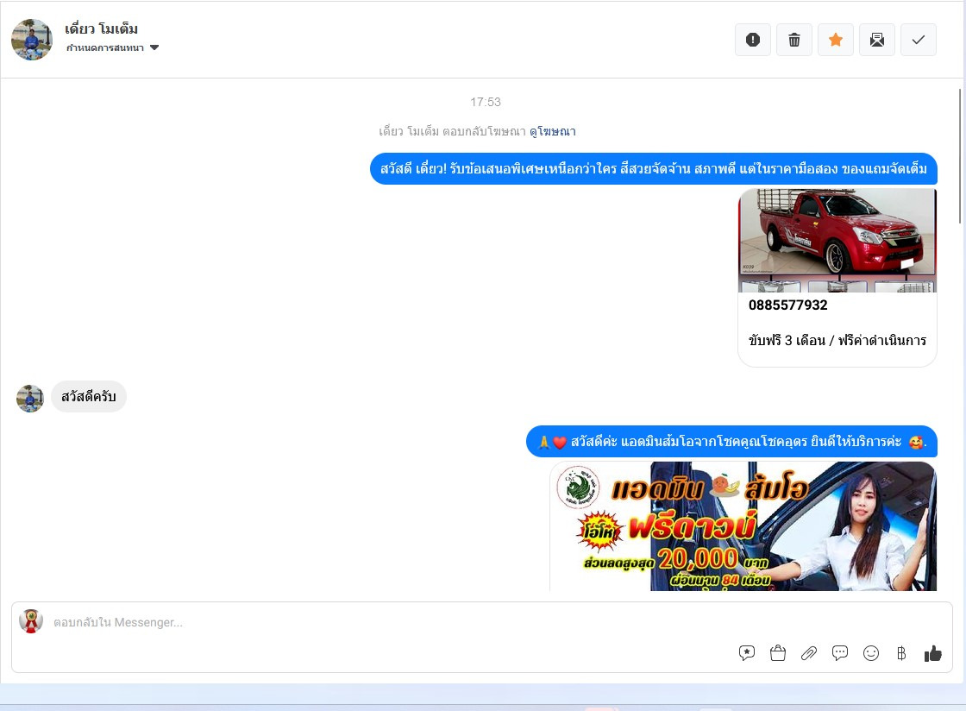Open the chat bubble icon with dots
Viewport: 966px width, 711px height.
840,653
